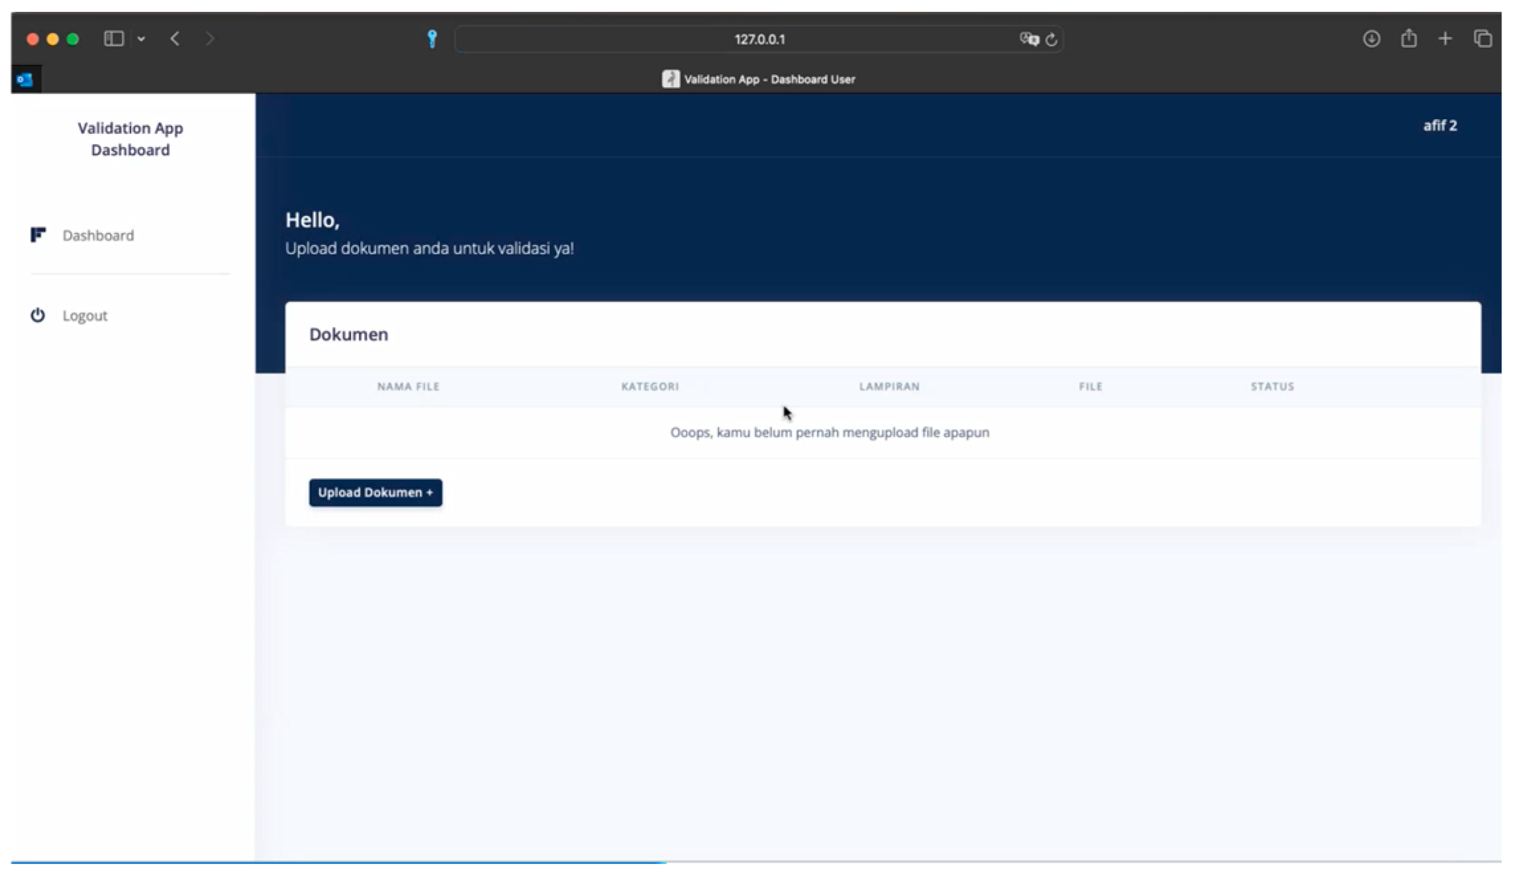
Task: Click the password key icon in toolbar
Action: [432, 39]
